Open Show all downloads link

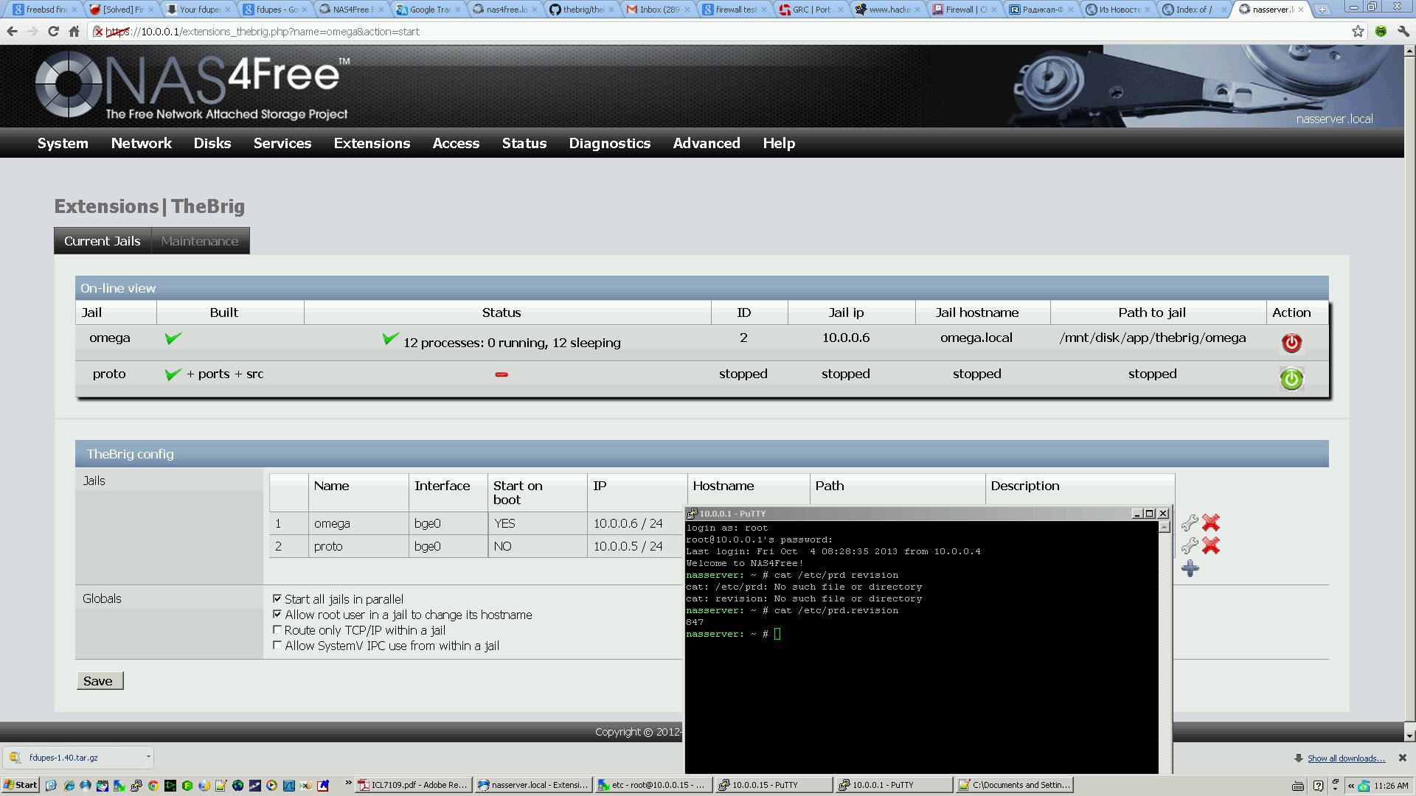point(1346,758)
